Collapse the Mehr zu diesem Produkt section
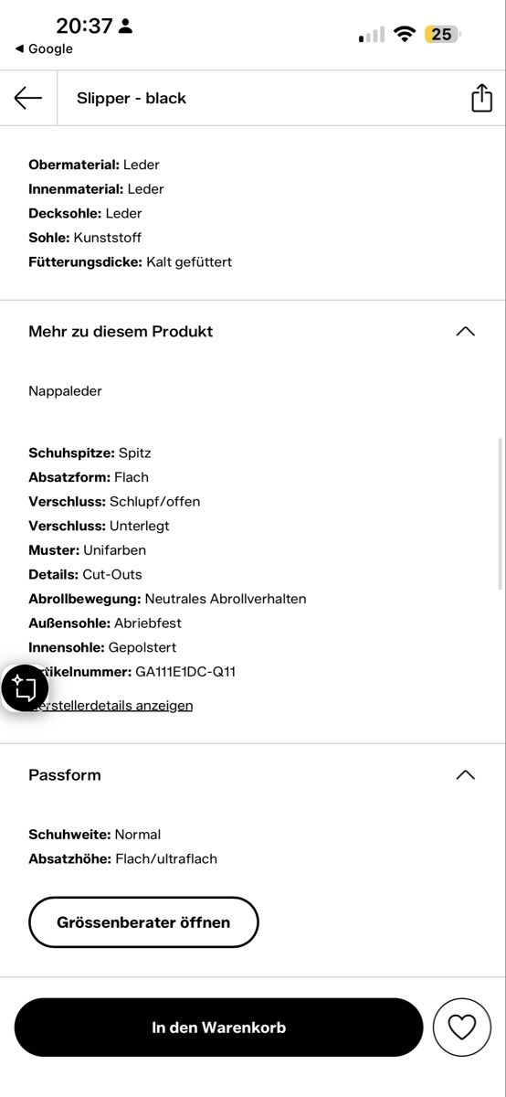Screen dimensions: 506x1097 tap(465, 331)
